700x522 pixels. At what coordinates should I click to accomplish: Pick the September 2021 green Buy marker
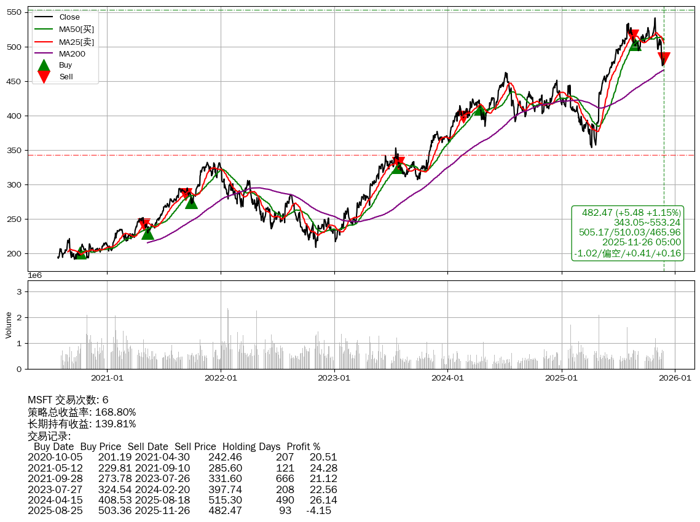(x=191, y=202)
